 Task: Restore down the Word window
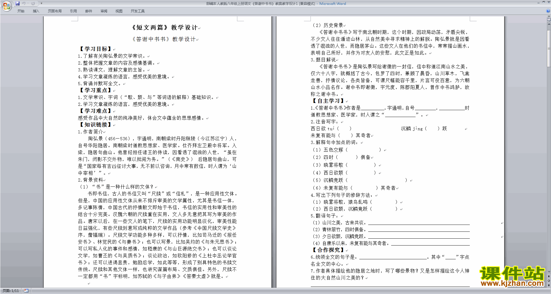click(x=544, y=2)
